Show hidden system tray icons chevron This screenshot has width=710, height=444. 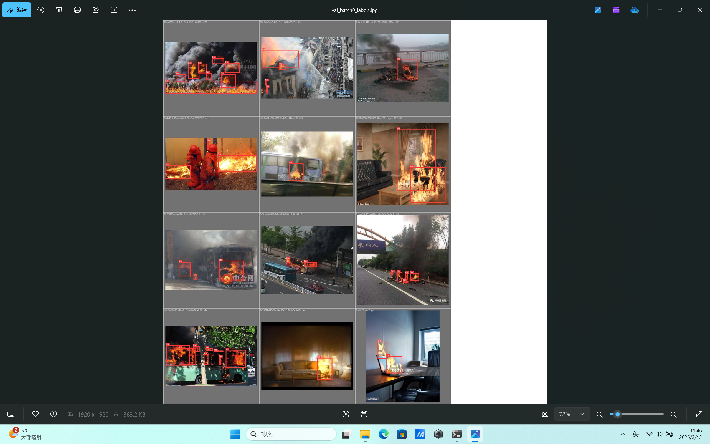622,434
